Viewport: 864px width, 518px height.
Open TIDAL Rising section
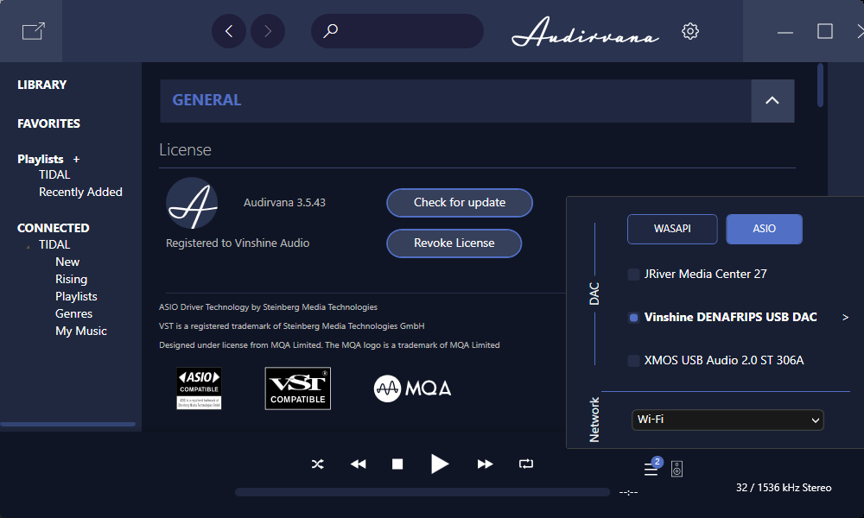(x=71, y=280)
